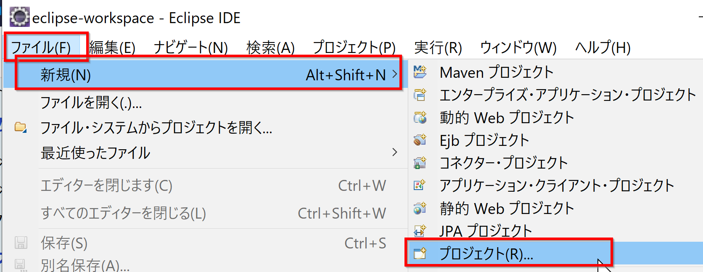This screenshot has height=272, width=703.
Task: Click Alt+Shift+N shortcut text
Action: coord(346,75)
